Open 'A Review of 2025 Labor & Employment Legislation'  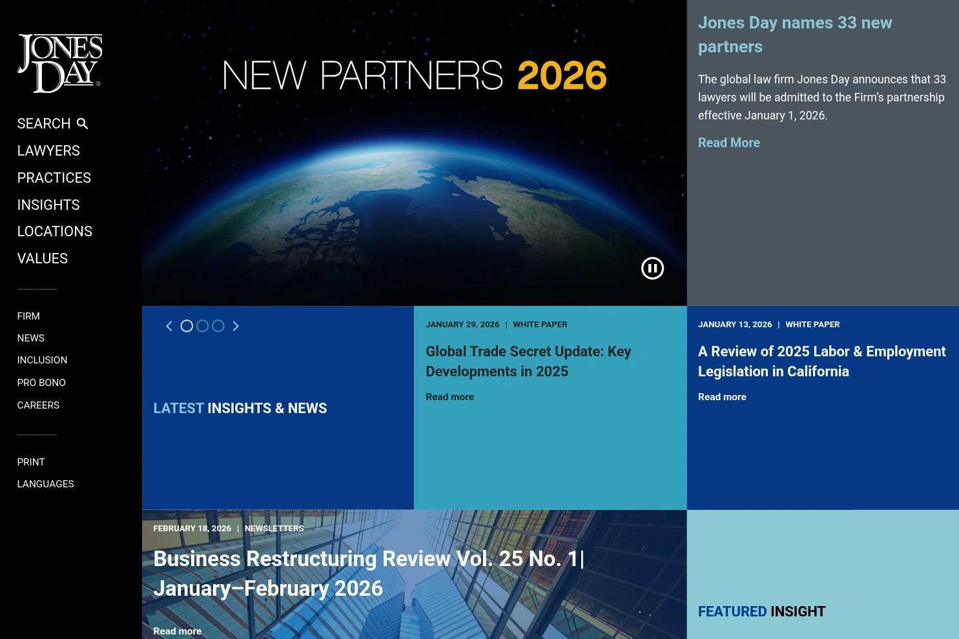point(821,361)
